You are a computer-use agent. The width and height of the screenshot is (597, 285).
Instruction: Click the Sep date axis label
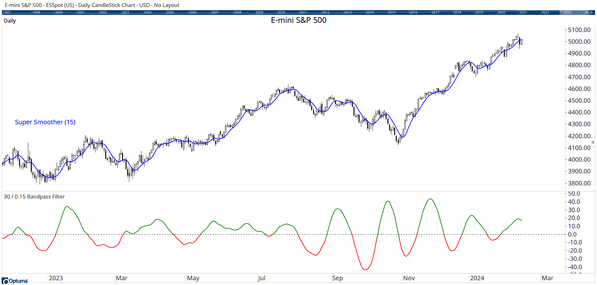tap(338, 278)
